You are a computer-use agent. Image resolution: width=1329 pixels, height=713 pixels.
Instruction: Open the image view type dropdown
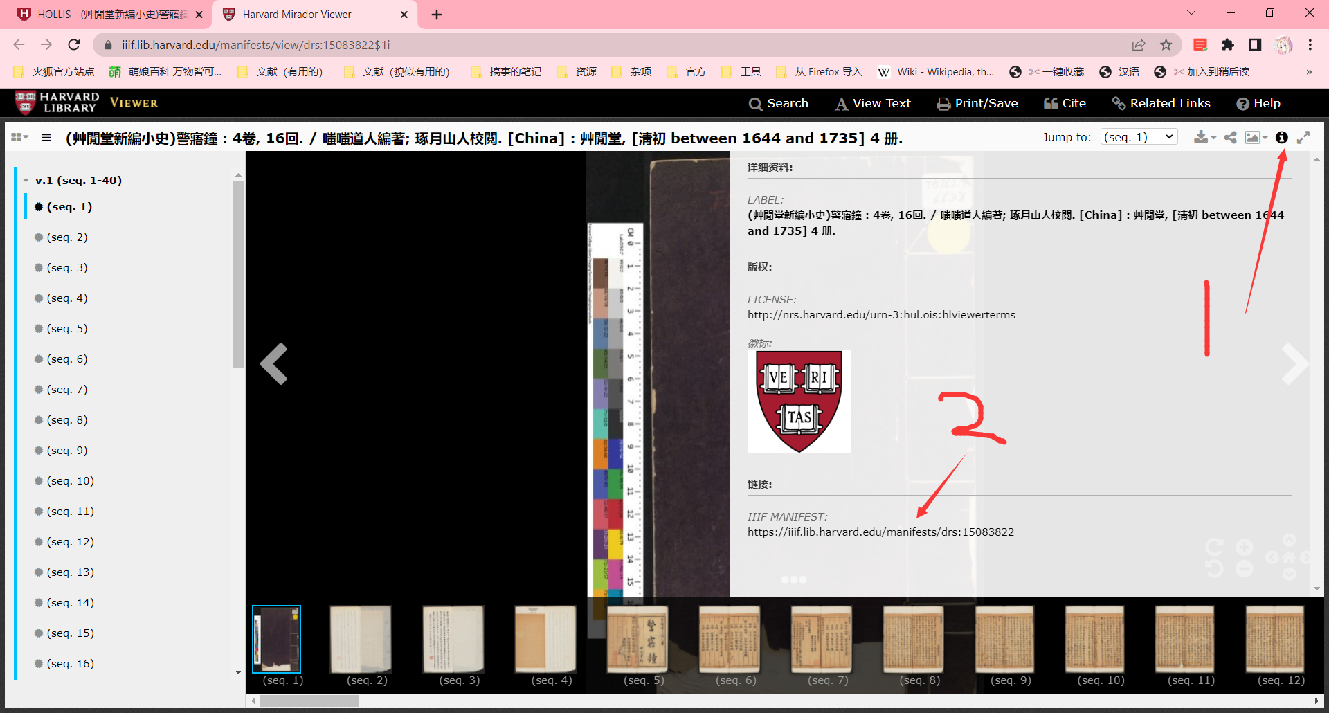pos(1256,138)
